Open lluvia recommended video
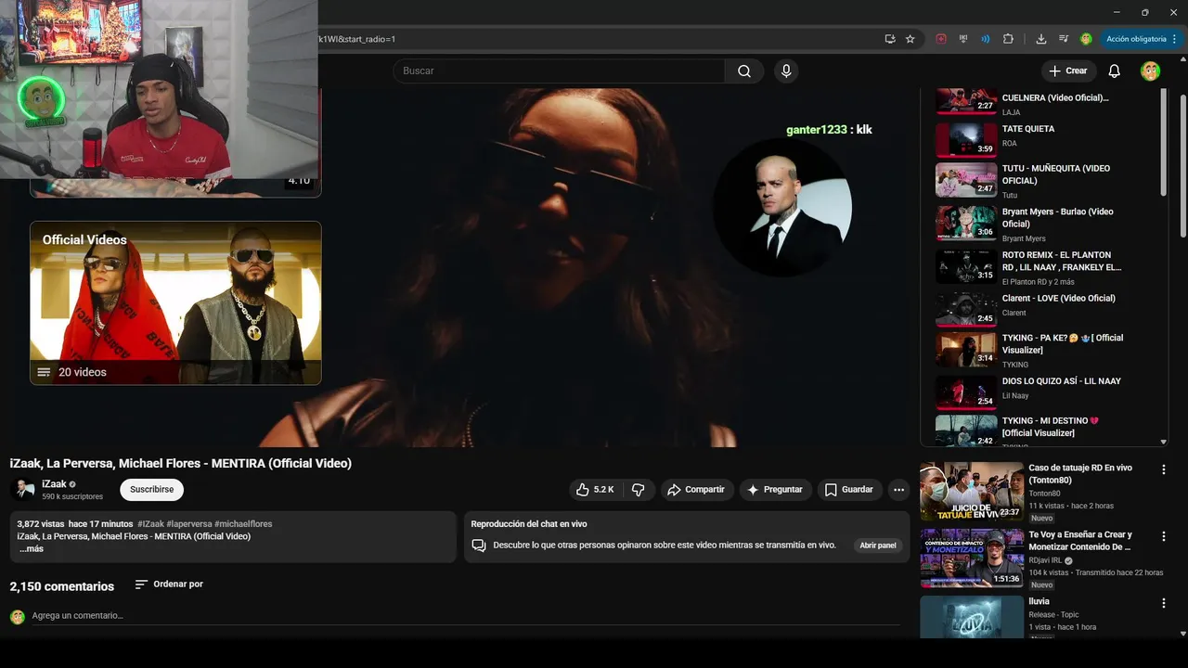This screenshot has width=1188, height=668. [x=972, y=617]
